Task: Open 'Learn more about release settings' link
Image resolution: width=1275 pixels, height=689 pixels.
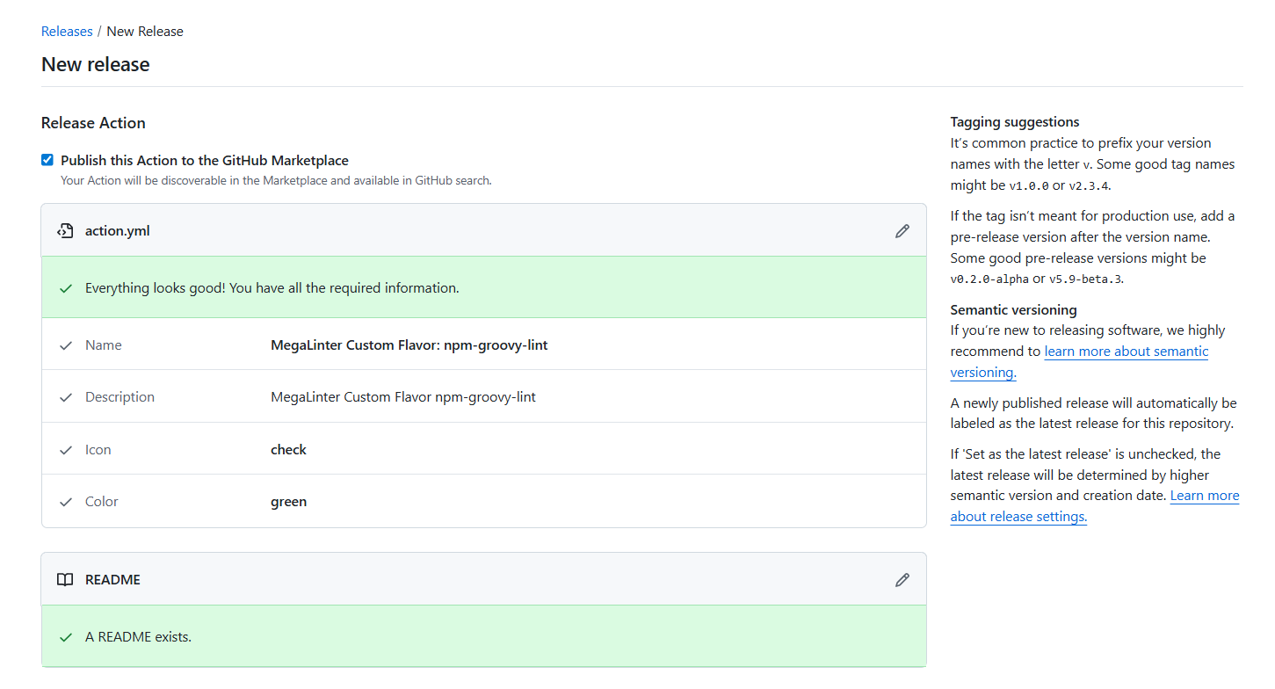Action: tap(1204, 496)
